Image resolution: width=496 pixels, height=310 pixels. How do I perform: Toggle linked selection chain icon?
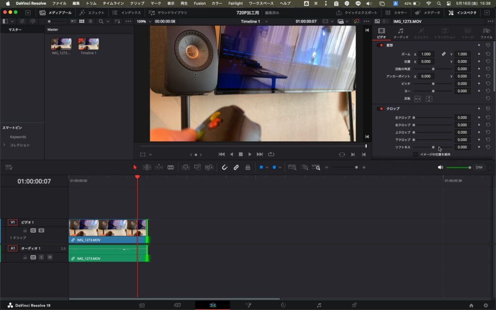point(236,167)
